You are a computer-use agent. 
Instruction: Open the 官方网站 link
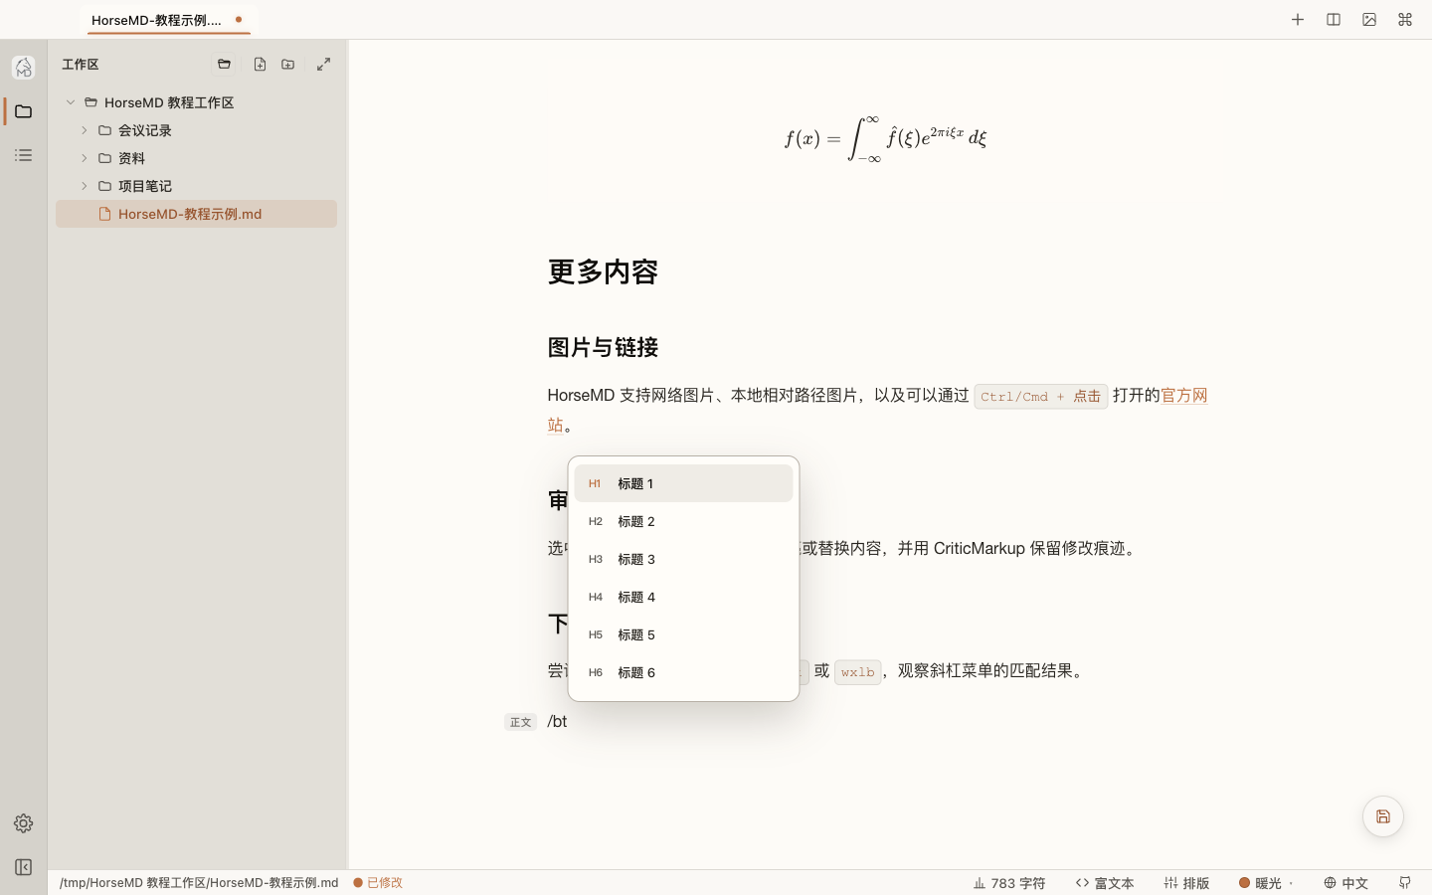[x=1183, y=396]
